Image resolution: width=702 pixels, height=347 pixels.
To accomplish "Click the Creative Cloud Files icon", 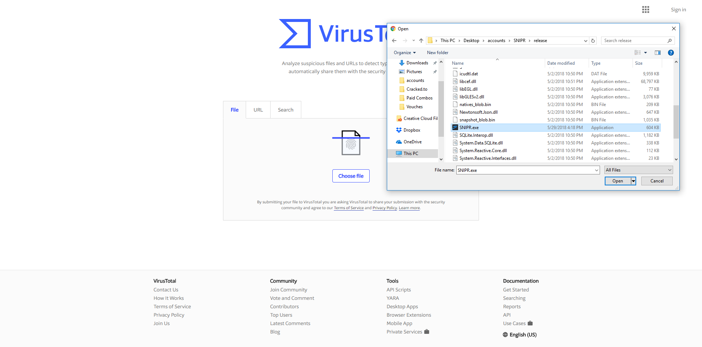I will 399,118.
